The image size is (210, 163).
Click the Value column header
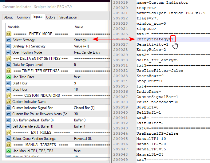[x=92, y=27]
